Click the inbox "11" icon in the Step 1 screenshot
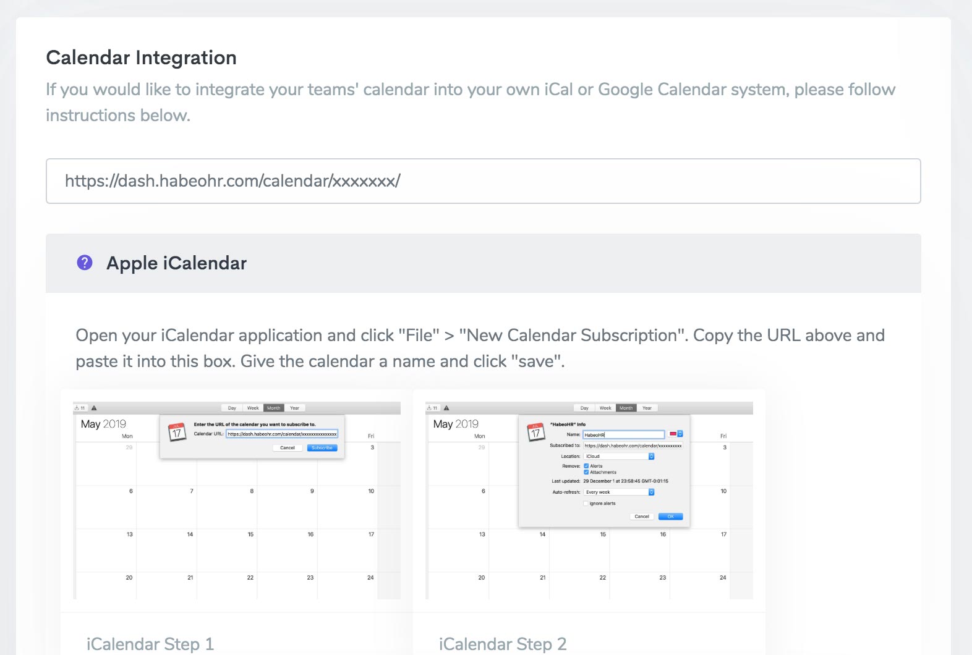This screenshot has height=655, width=972. (x=80, y=408)
